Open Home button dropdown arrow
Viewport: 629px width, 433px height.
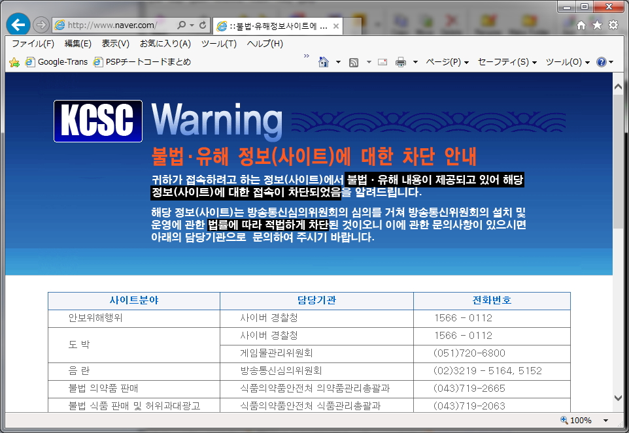point(338,62)
